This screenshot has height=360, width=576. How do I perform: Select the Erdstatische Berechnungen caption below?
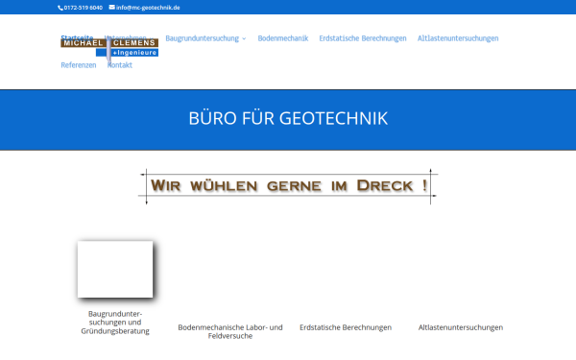click(346, 327)
